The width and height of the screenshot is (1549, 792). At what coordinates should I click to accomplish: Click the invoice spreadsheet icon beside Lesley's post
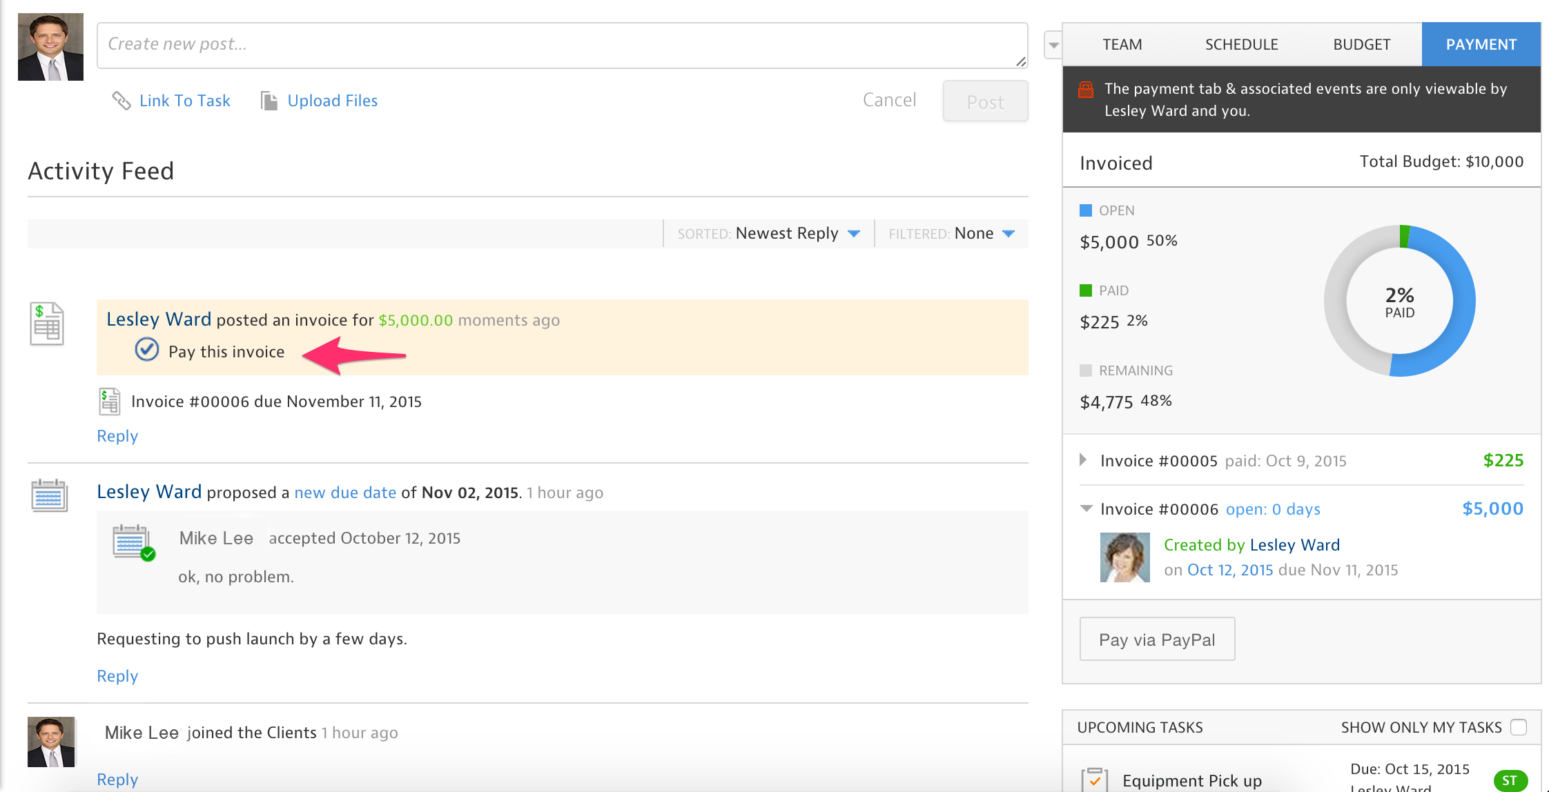pyautogui.click(x=47, y=324)
